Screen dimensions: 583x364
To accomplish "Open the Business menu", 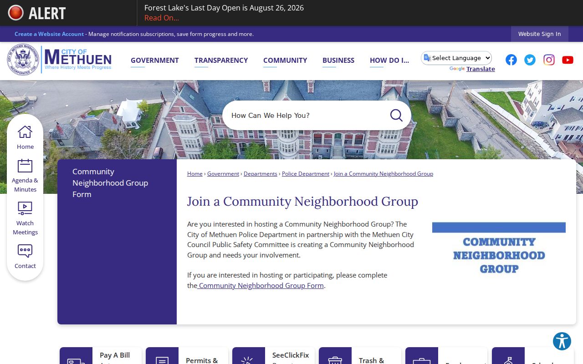I will tap(338, 60).
